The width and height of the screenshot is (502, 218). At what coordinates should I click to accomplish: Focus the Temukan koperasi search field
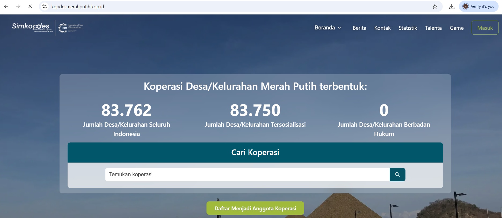[x=247, y=175]
